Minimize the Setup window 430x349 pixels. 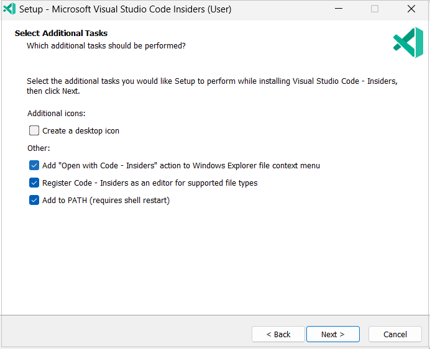click(x=338, y=9)
